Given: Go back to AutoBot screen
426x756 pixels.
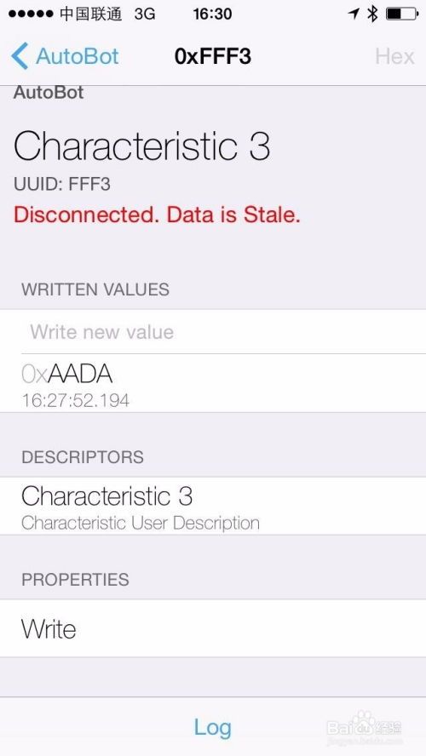Looking at the screenshot, I should point(65,56).
